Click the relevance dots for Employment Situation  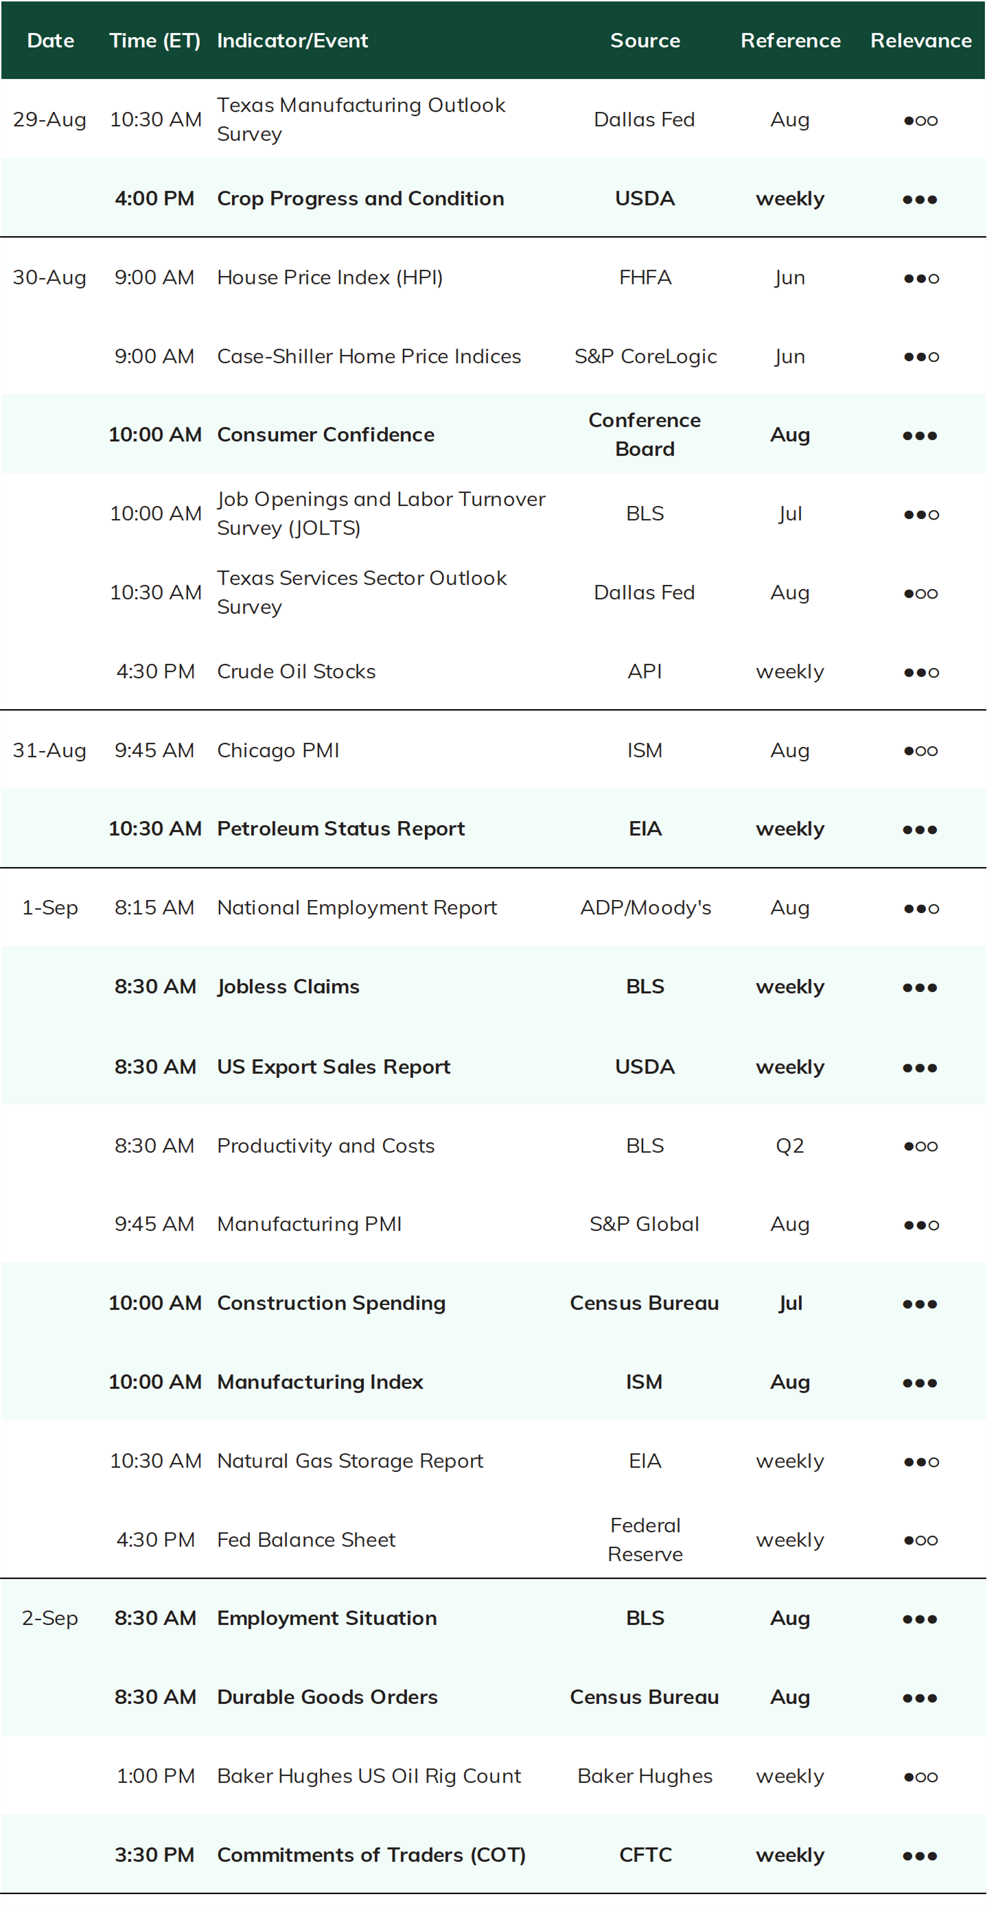[x=920, y=1619]
